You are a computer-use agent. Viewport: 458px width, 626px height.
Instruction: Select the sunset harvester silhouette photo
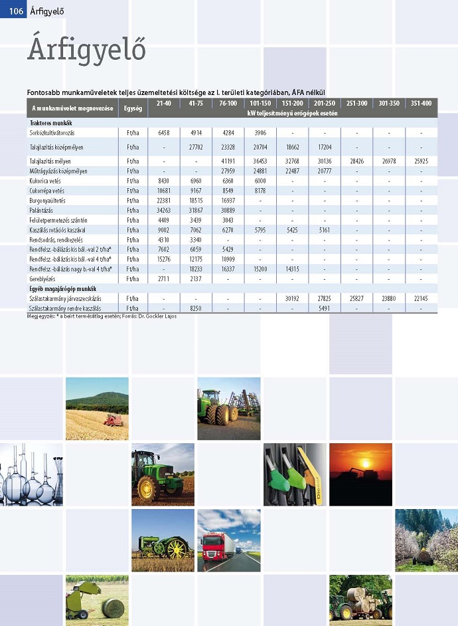360,474
